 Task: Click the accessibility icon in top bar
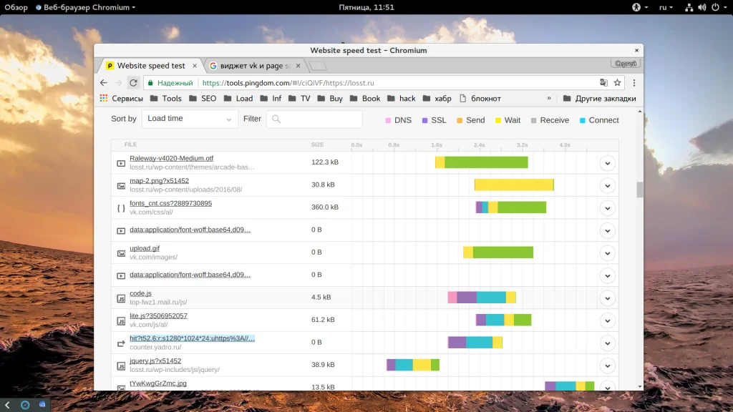click(x=635, y=7)
